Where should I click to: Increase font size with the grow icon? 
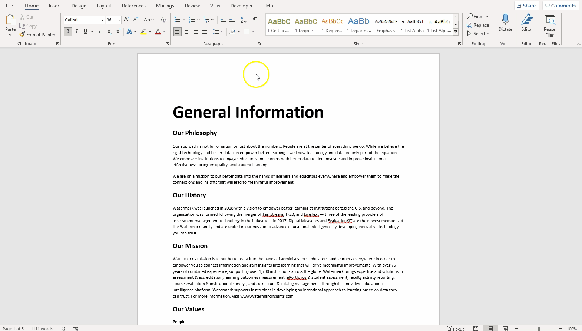tap(126, 20)
